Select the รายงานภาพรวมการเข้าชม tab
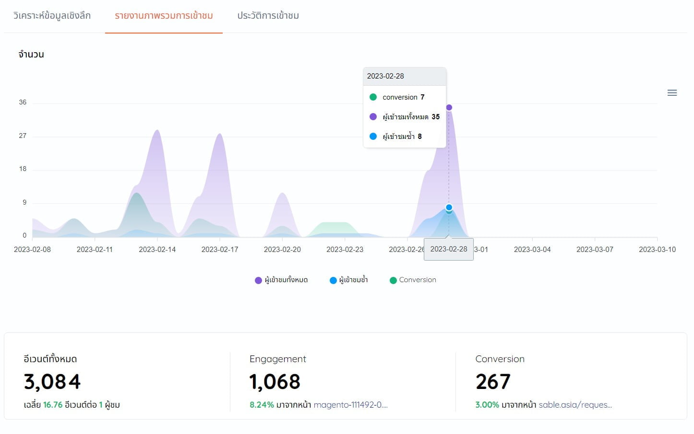 pos(164,16)
